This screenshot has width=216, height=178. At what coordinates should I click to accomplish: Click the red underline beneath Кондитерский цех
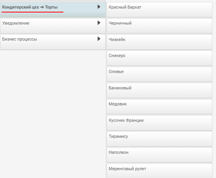tap(33, 12)
